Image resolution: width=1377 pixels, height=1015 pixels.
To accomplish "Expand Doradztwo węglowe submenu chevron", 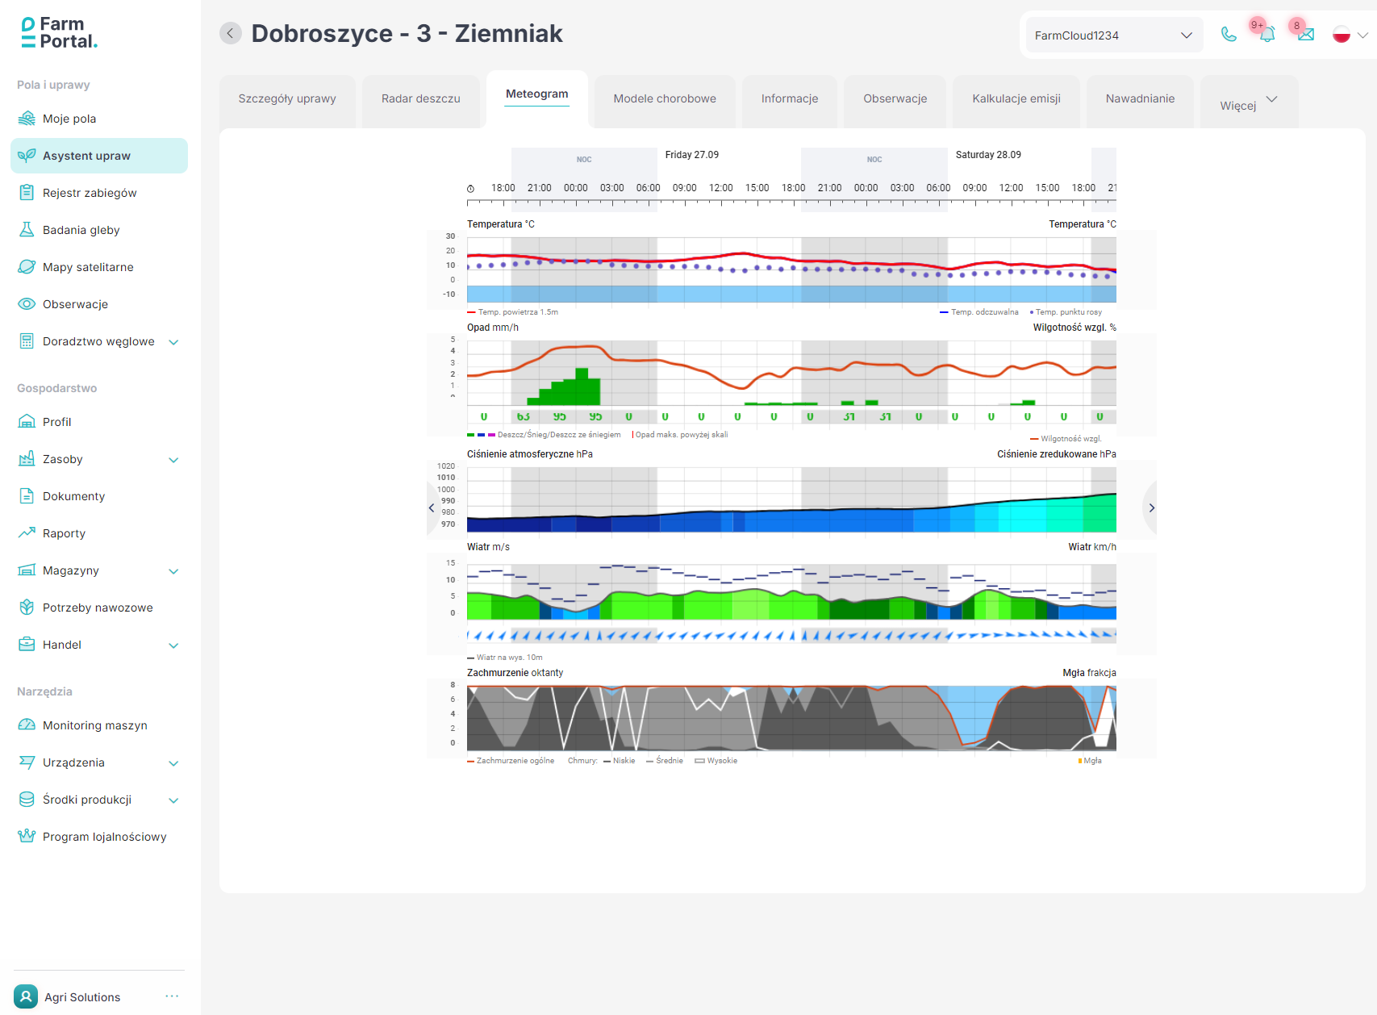I will tap(173, 342).
